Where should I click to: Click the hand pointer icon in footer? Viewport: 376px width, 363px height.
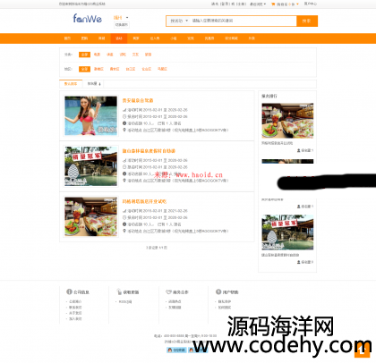tap(119, 291)
